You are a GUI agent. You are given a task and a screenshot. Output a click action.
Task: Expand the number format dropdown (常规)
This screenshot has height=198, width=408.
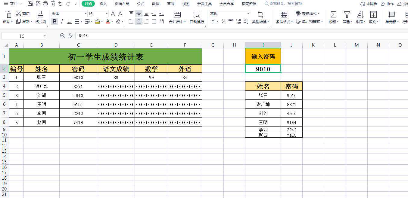(x=248, y=14)
